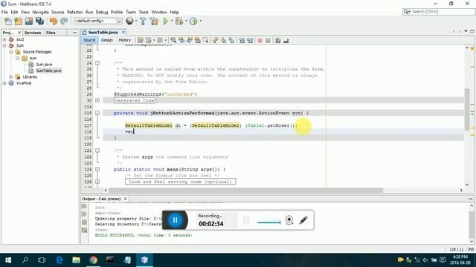Image resolution: width=476 pixels, height=267 pixels.
Task: Click the webcam icon on recording bar
Action: (289, 220)
